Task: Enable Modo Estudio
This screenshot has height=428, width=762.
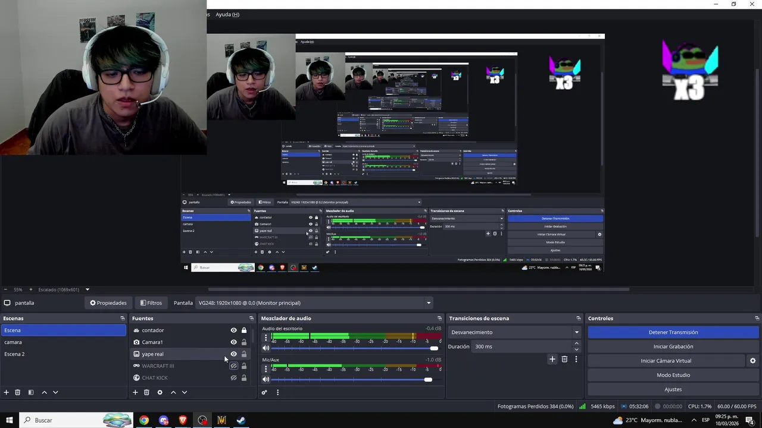Action: coord(673,375)
